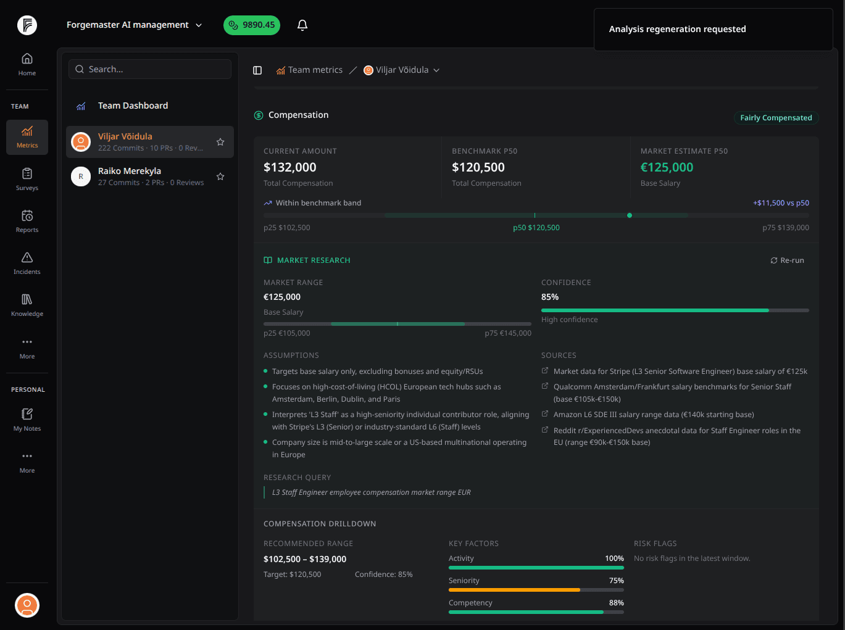This screenshot has height=630, width=845.
Task: Collapse the member list with the panel toggle
Action: pos(257,70)
